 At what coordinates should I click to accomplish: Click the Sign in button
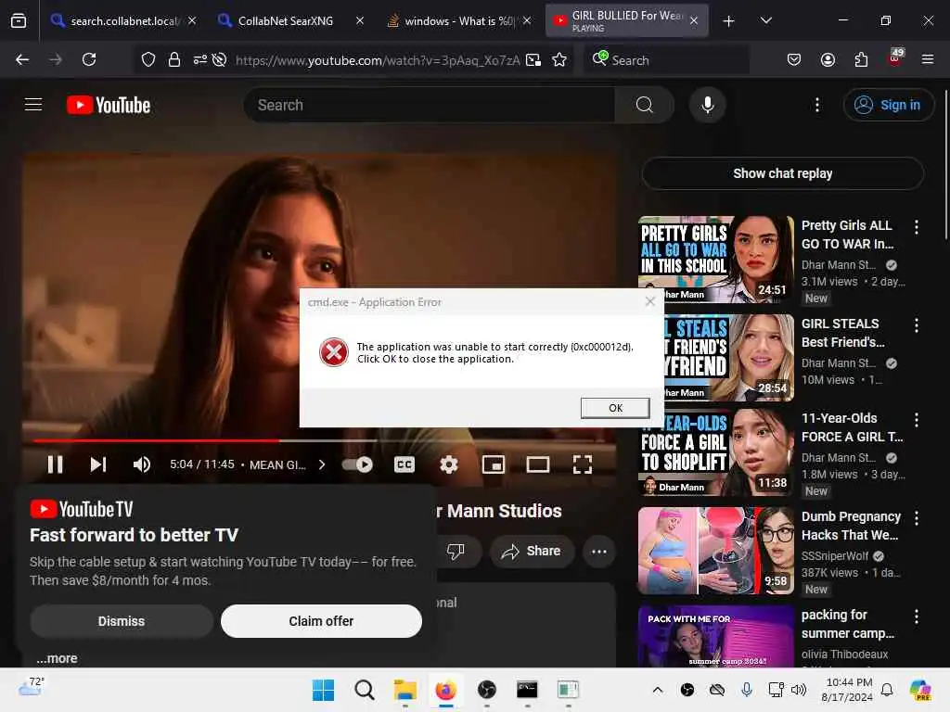[x=888, y=105]
